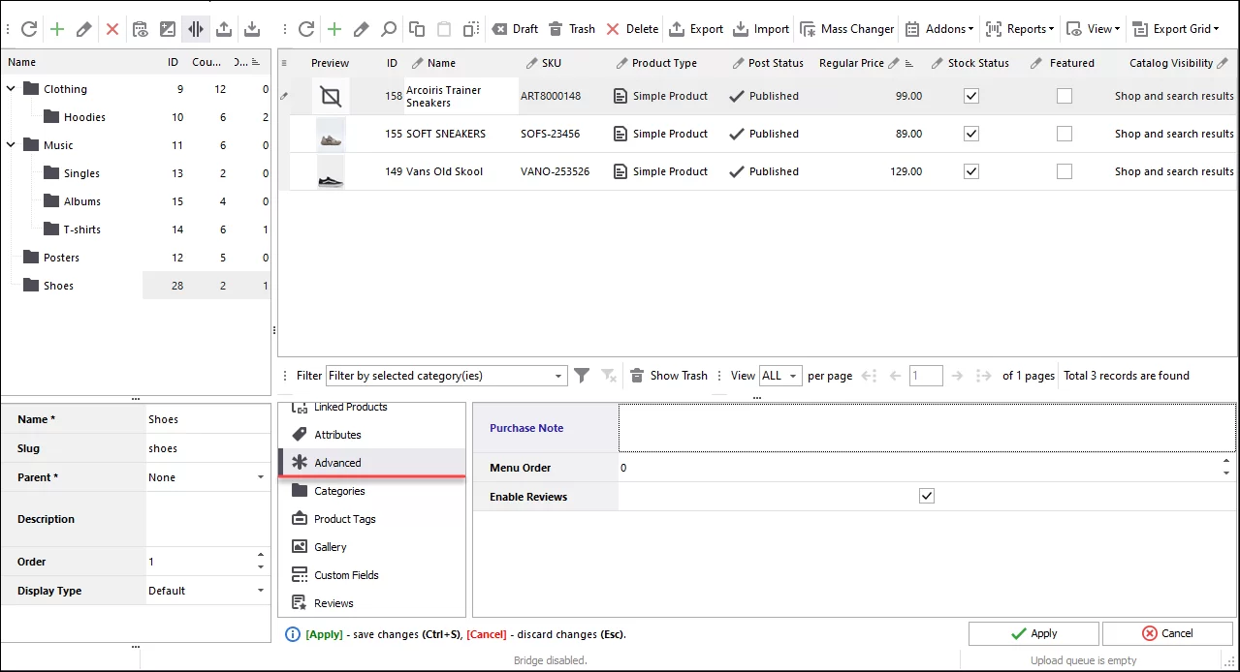
Task: Select the Mass Changer tool
Action: click(846, 28)
